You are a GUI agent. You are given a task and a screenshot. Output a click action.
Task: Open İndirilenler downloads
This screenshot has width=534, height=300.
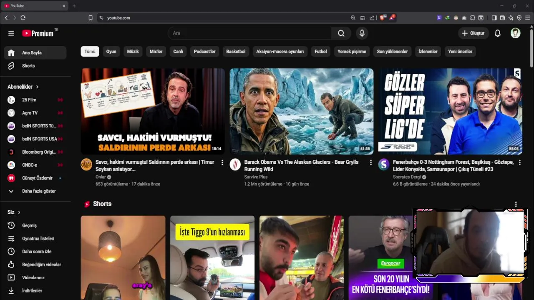coord(35,291)
